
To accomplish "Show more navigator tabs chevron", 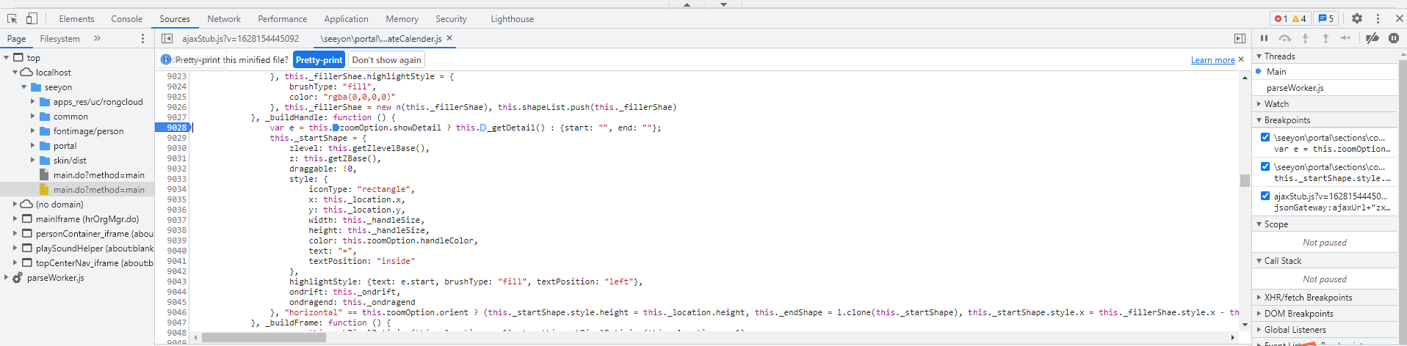I will [97, 38].
